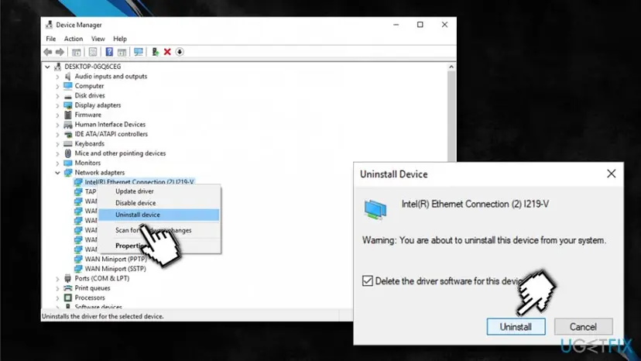Expand the Keyboards node arrow

57,143
